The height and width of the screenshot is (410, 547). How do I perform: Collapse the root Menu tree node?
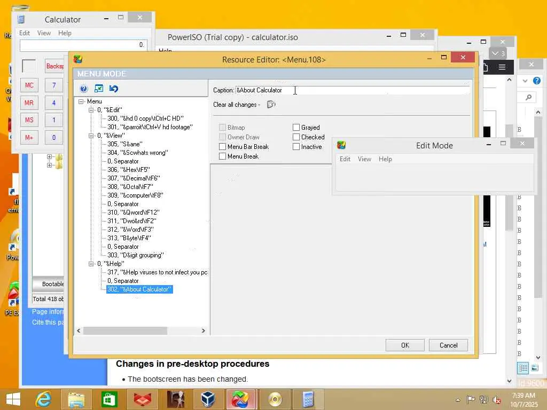tap(81, 101)
